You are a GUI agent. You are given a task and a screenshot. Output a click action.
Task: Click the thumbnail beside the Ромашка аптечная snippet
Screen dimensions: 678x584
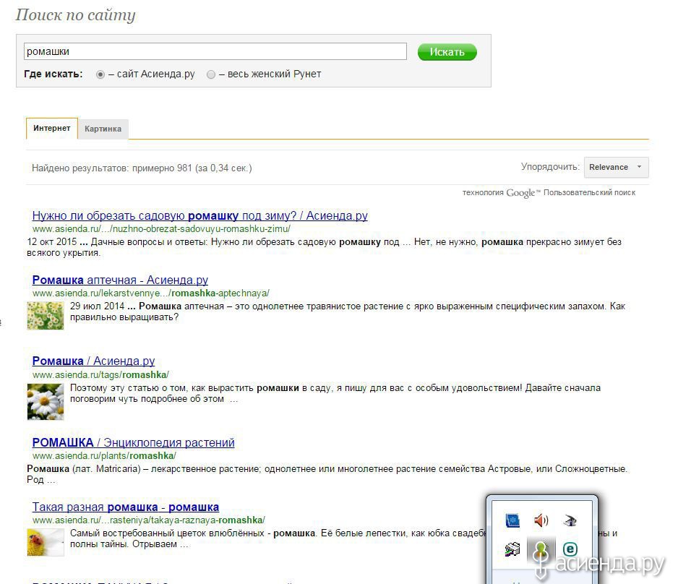(x=46, y=316)
